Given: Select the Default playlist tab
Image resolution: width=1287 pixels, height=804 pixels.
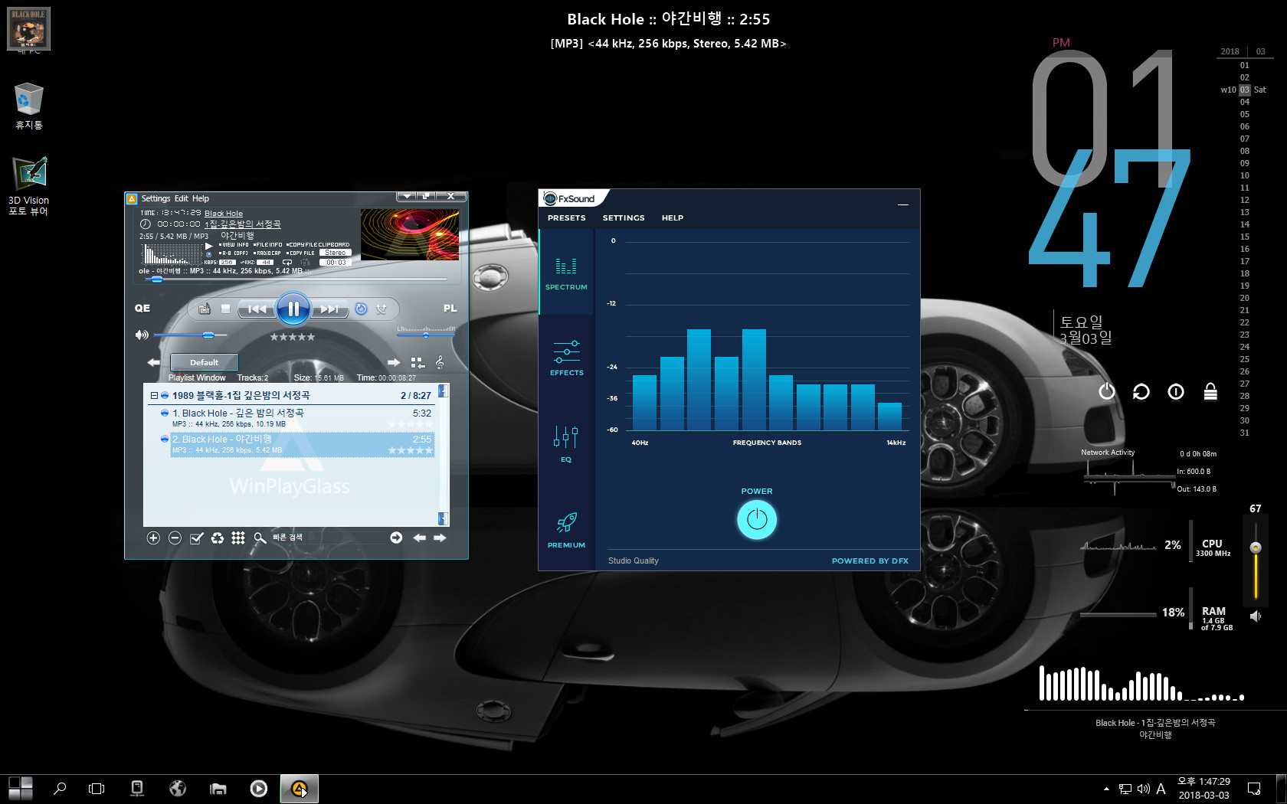Looking at the screenshot, I should (x=204, y=362).
